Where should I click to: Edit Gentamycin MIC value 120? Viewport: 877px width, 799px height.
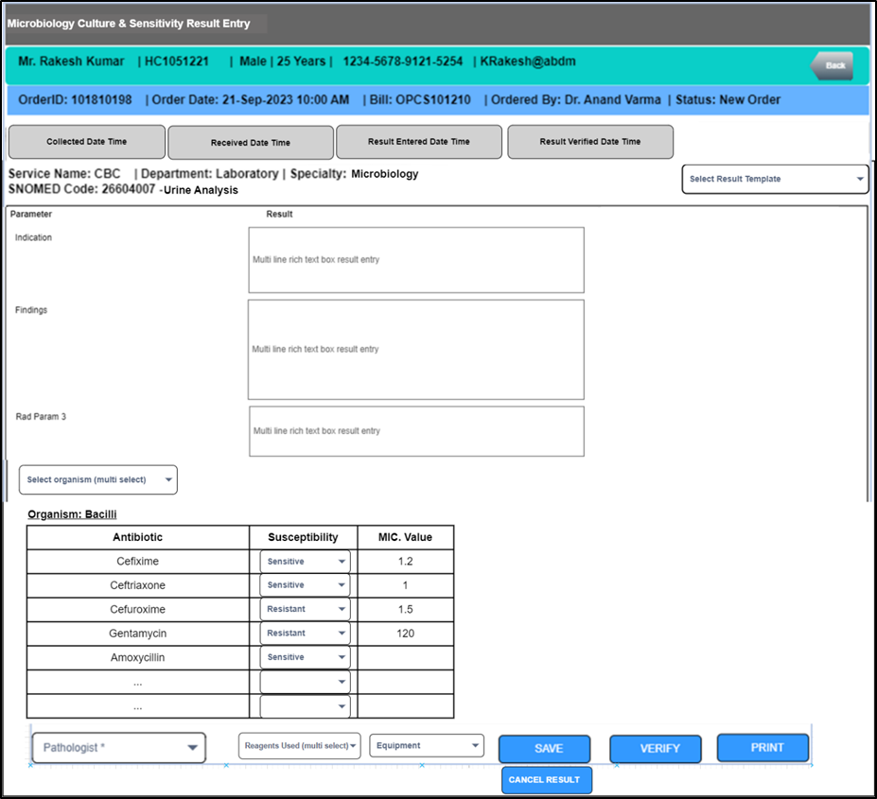coord(406,634)
